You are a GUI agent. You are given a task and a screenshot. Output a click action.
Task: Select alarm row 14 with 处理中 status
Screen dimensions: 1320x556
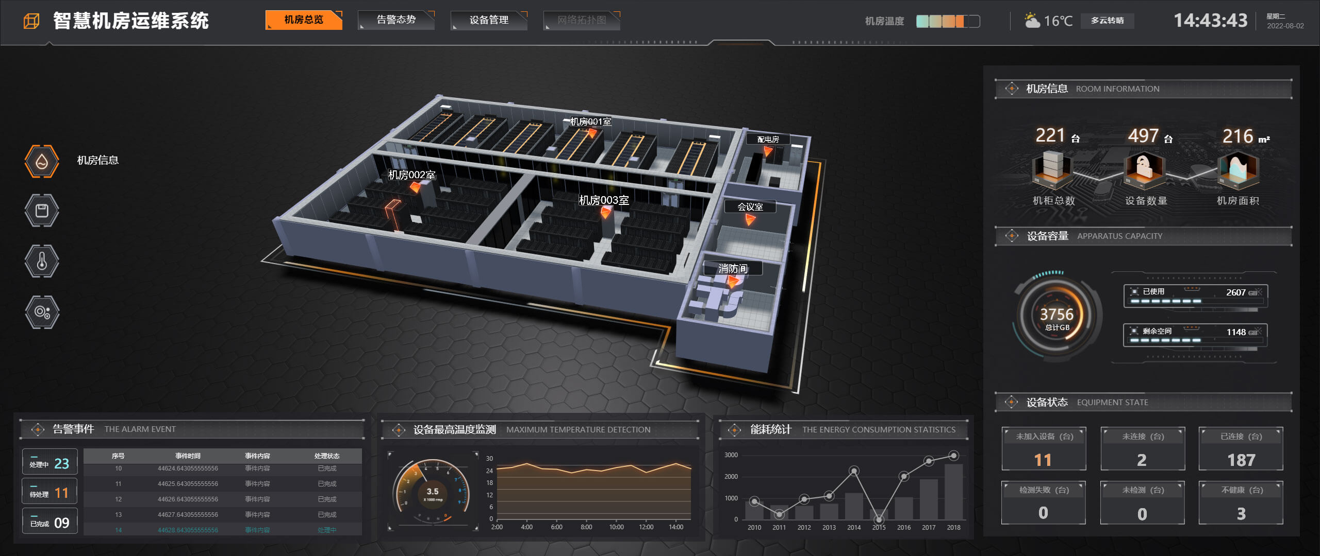tap(222, 530)
